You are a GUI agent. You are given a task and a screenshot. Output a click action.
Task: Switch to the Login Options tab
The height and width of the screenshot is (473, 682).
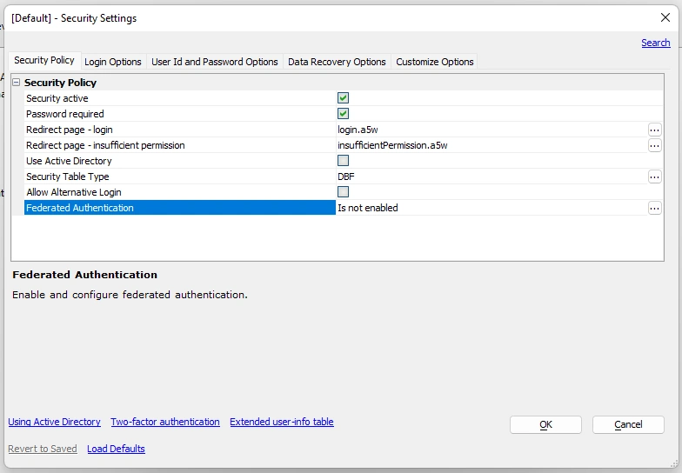tap(113, 62)
